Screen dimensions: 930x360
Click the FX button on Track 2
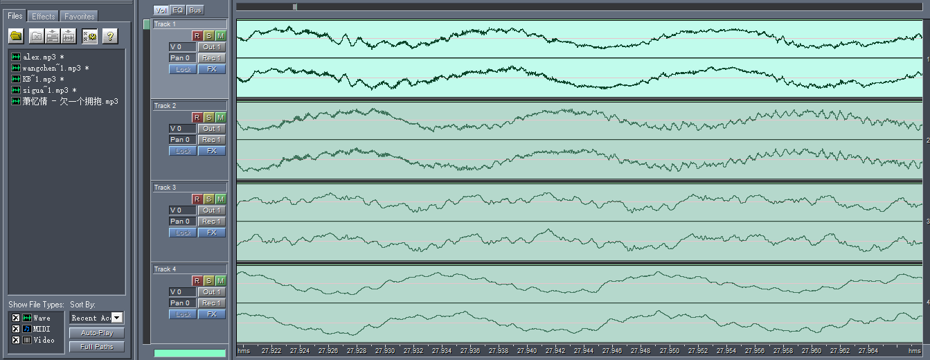coord(211,151)
